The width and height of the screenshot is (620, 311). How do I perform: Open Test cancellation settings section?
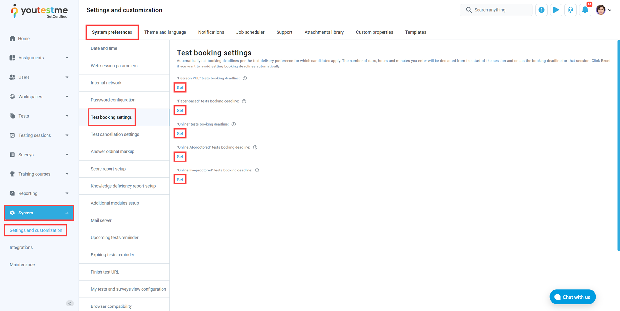point(115,134)
